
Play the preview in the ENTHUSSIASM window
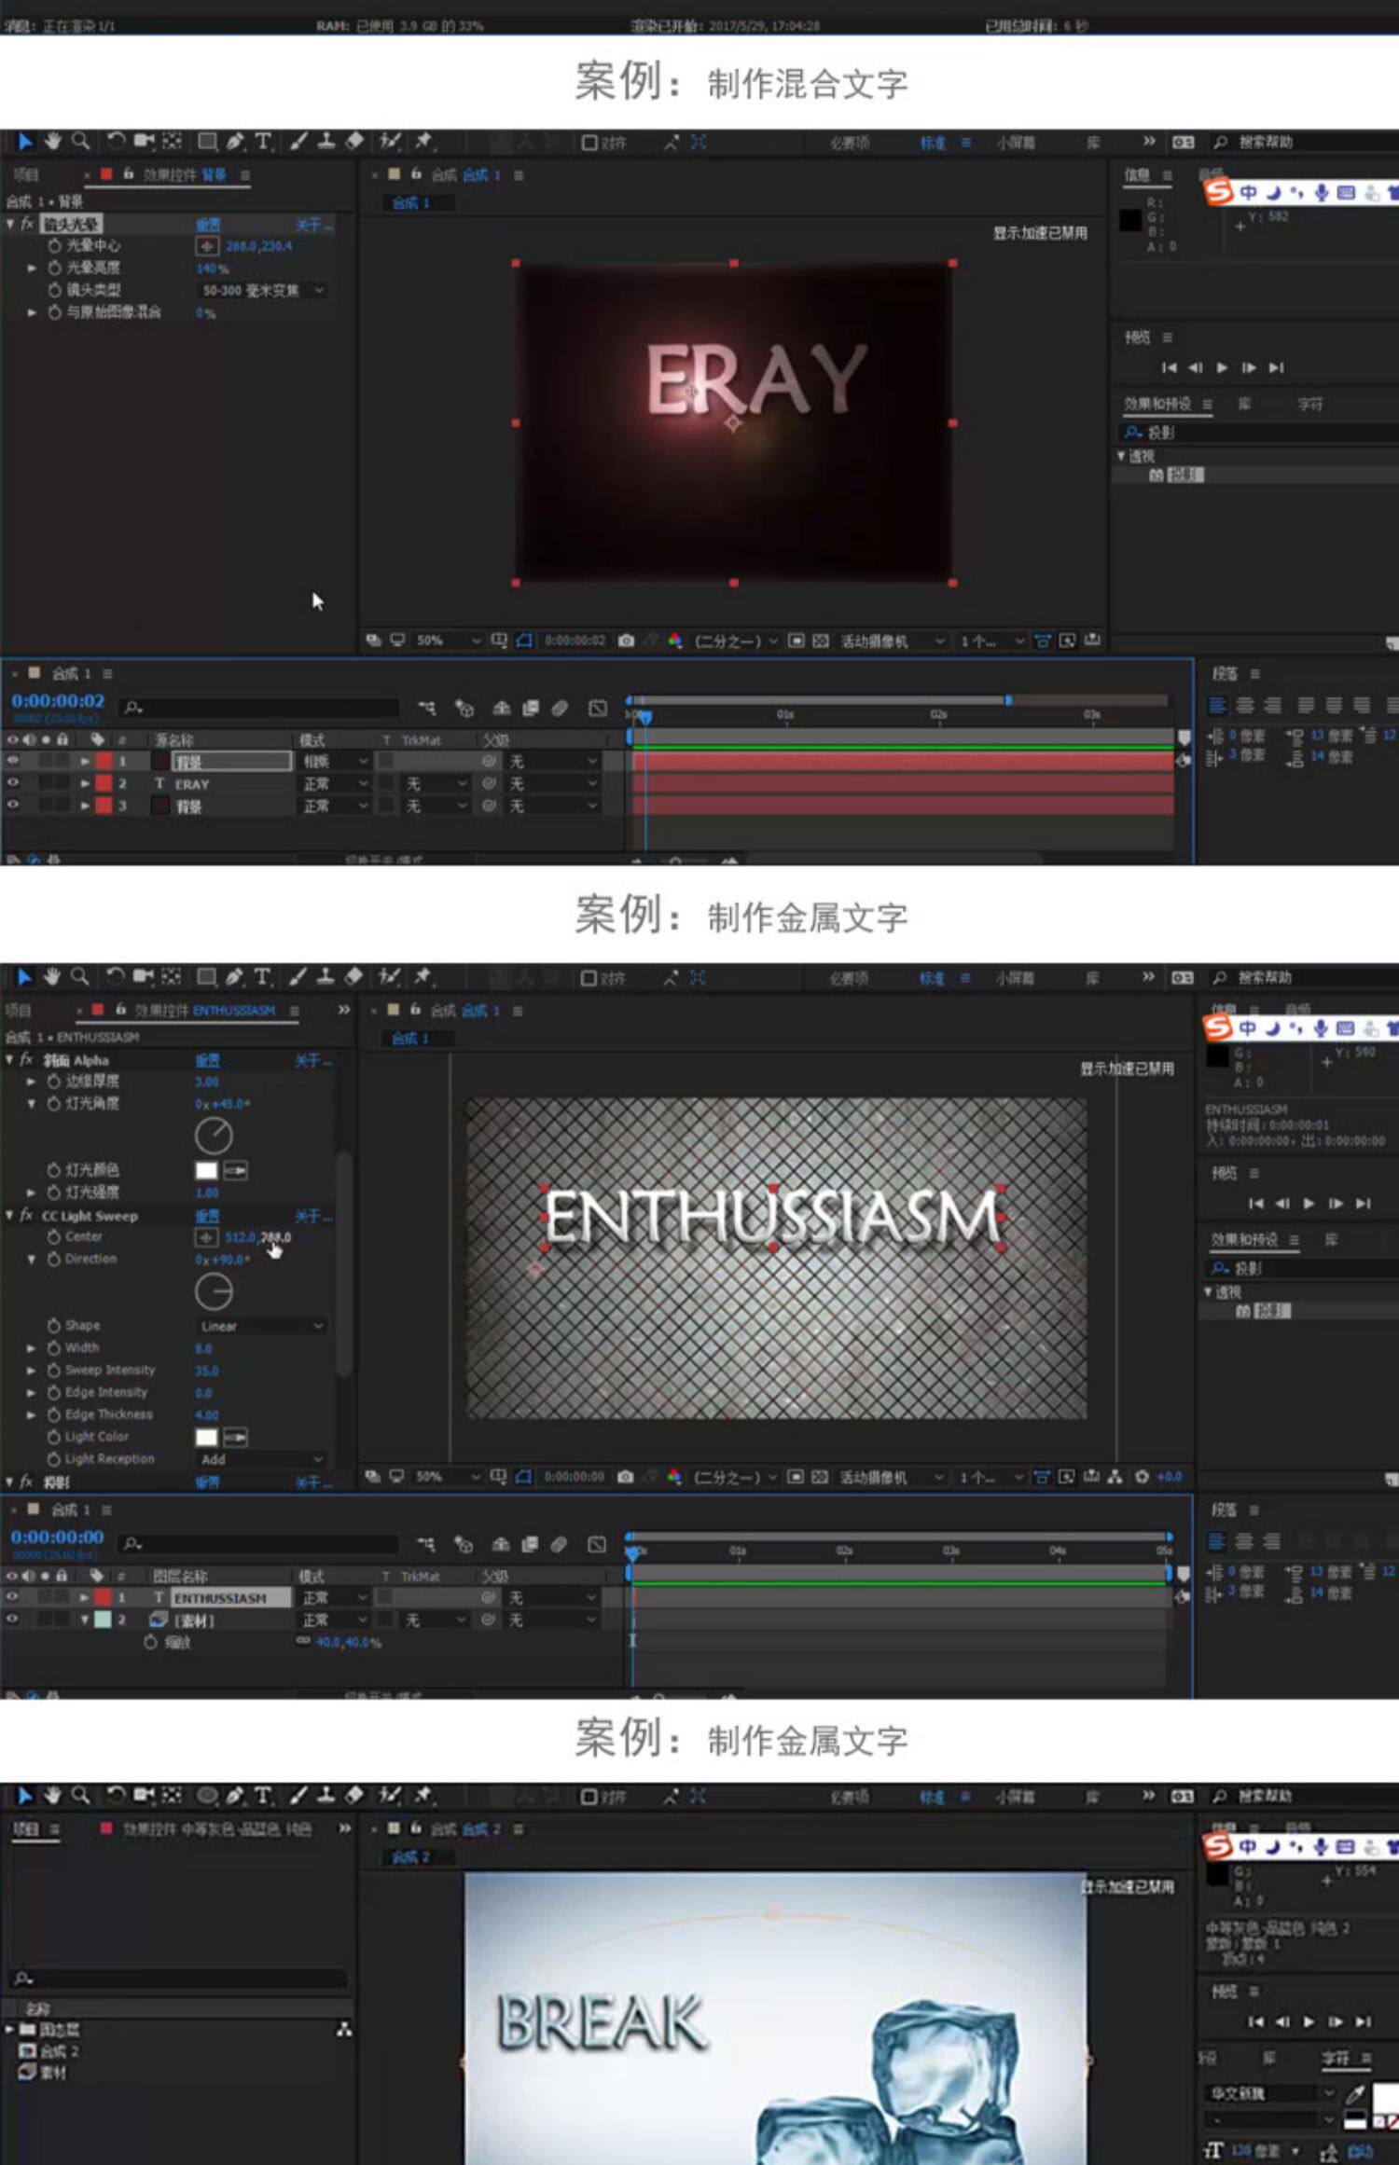1309,1203
